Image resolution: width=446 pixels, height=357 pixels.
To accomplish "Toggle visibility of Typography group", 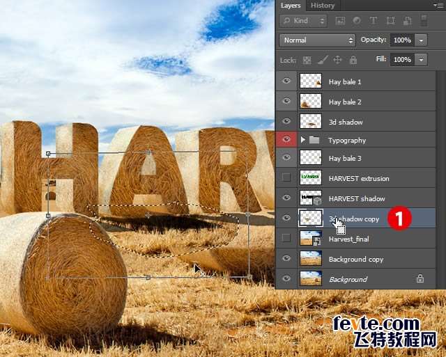I will (x=286, y=140).
